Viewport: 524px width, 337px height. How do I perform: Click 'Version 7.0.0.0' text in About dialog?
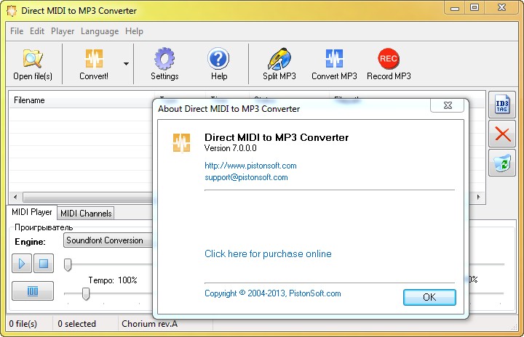[x=231, y=148]
